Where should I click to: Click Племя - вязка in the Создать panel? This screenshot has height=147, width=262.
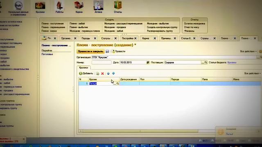click(49, 31)
